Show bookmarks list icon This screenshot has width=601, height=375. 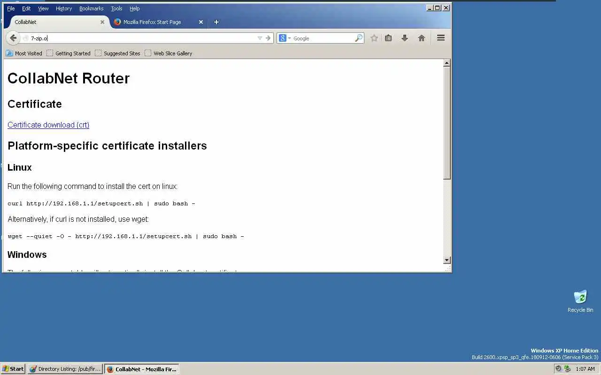coord(388,38)
